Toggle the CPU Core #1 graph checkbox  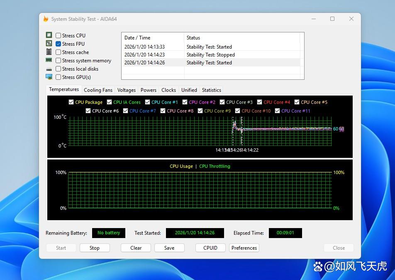click(x=147, y=102)
